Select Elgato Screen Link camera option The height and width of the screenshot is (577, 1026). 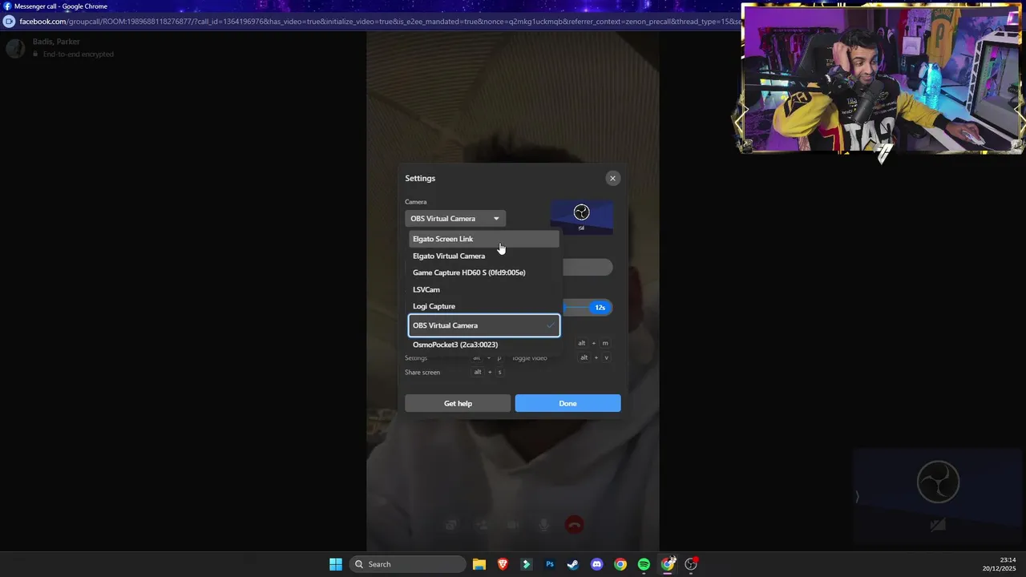(483, 239)
